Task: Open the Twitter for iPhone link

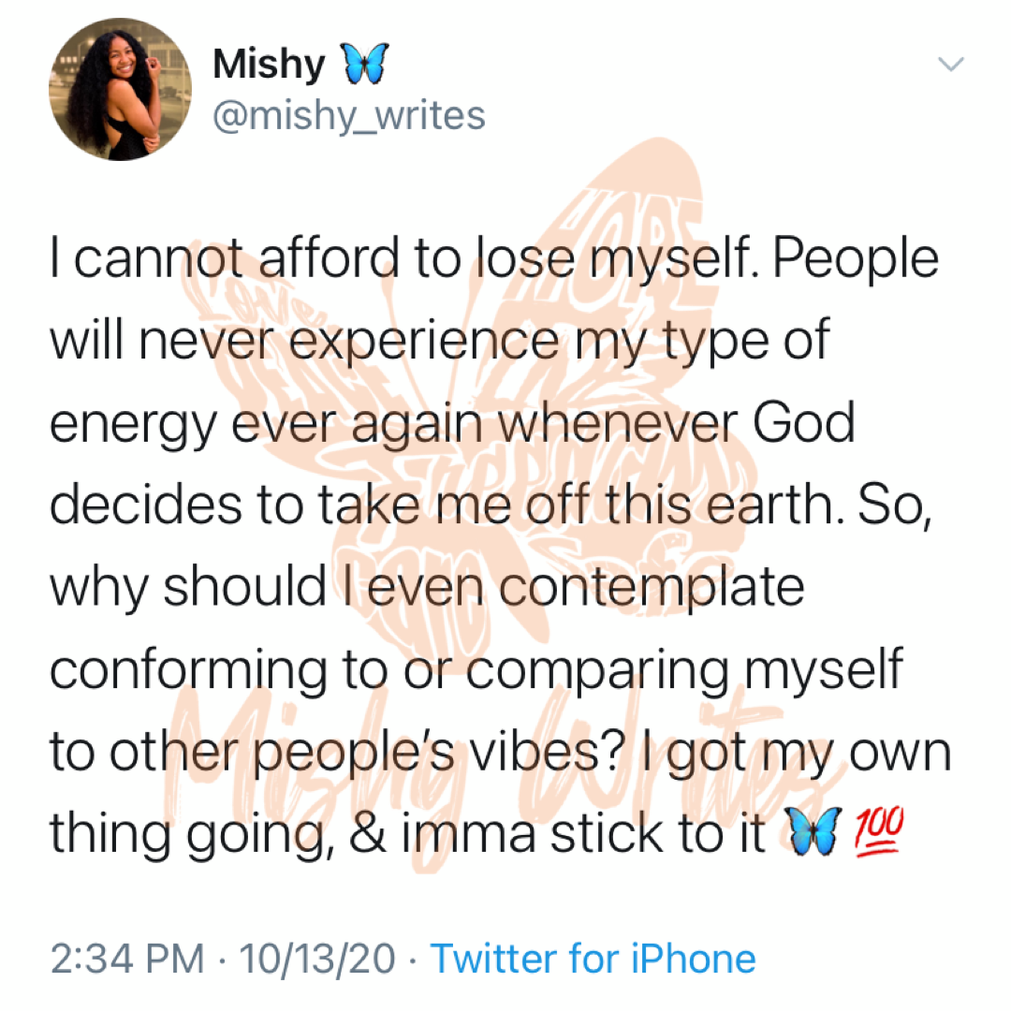Action: click(593, 959)
